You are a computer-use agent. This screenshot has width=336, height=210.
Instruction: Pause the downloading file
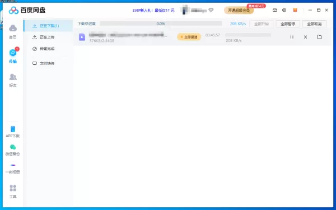pyautogui.click(x=292, y=37)
